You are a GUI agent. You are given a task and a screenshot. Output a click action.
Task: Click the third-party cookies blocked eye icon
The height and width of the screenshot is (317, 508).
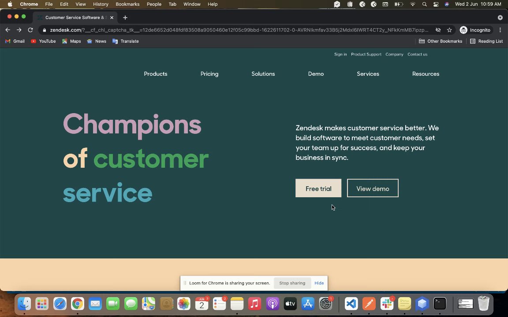[x=438, y=30]
